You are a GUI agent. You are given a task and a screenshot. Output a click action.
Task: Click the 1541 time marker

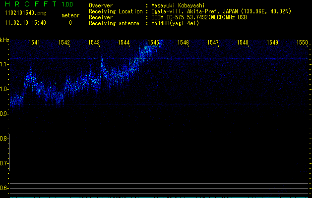(x=35, y=43)
